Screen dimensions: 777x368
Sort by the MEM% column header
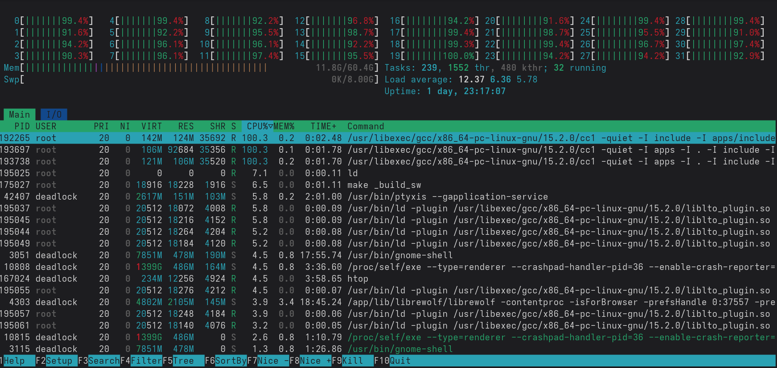[x=284, y=126]
